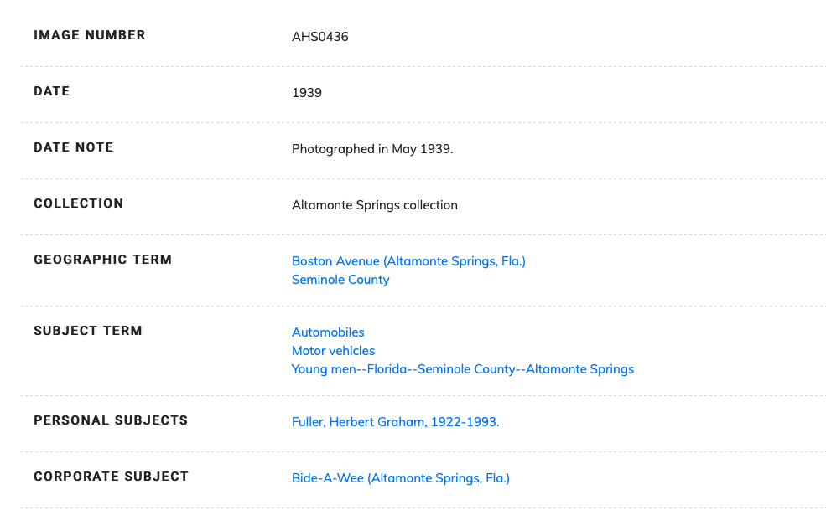Viewport: 826px width, 510px height.
Task: Click the PERSONAL SUBJECTS field label
Action: 111,420
